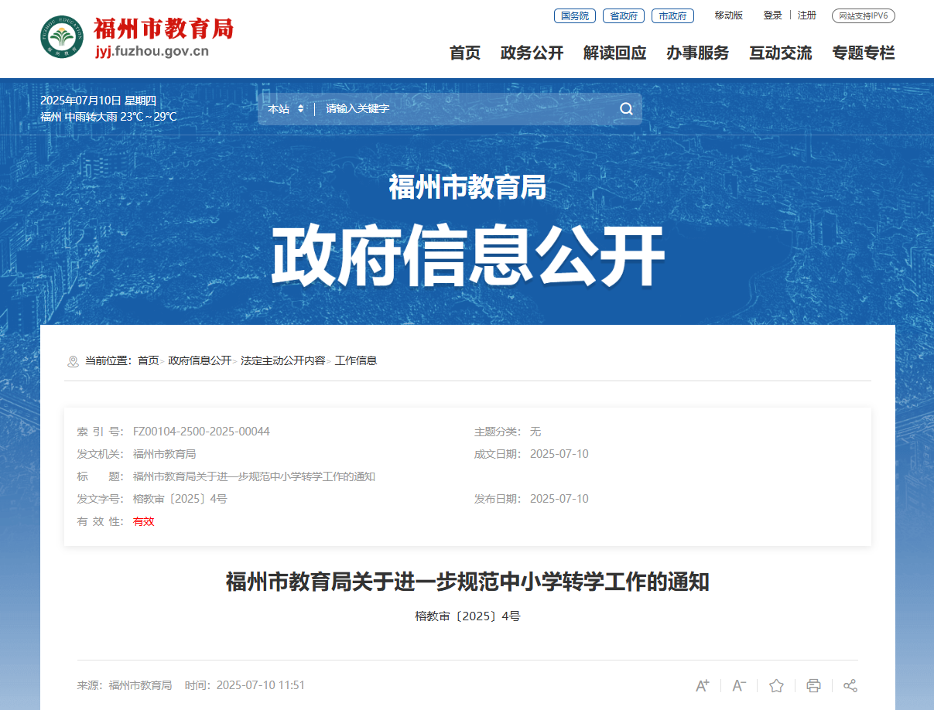
Task: Click the 注册 register link
Action: click(x=807, y=15)
